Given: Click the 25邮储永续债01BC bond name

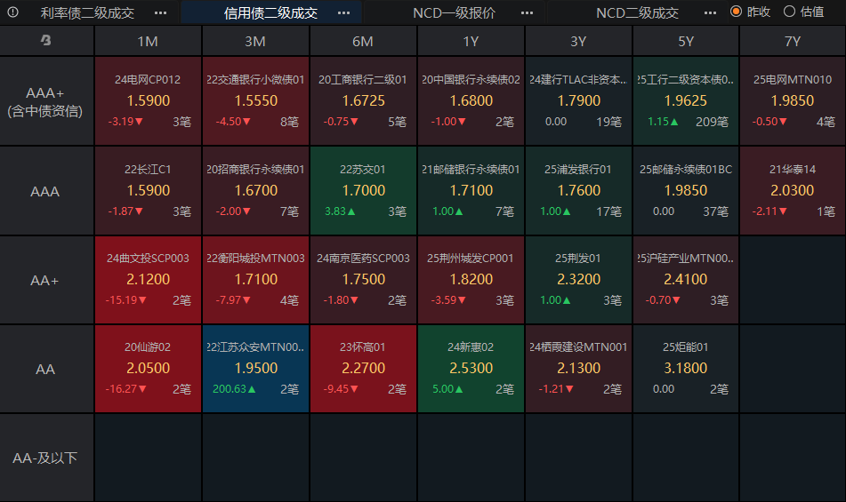Looking at the screenshot, I should (x=686, y=169).
